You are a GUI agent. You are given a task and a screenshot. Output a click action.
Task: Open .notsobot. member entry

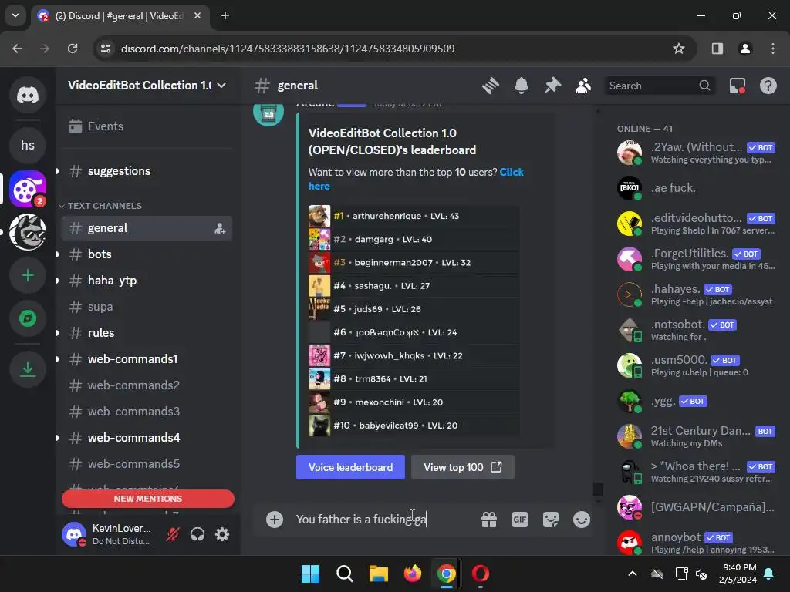[x=697, y=330]
